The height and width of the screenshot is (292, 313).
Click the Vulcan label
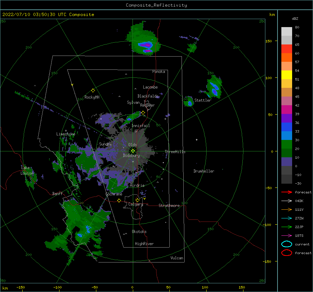click(177, 258)
